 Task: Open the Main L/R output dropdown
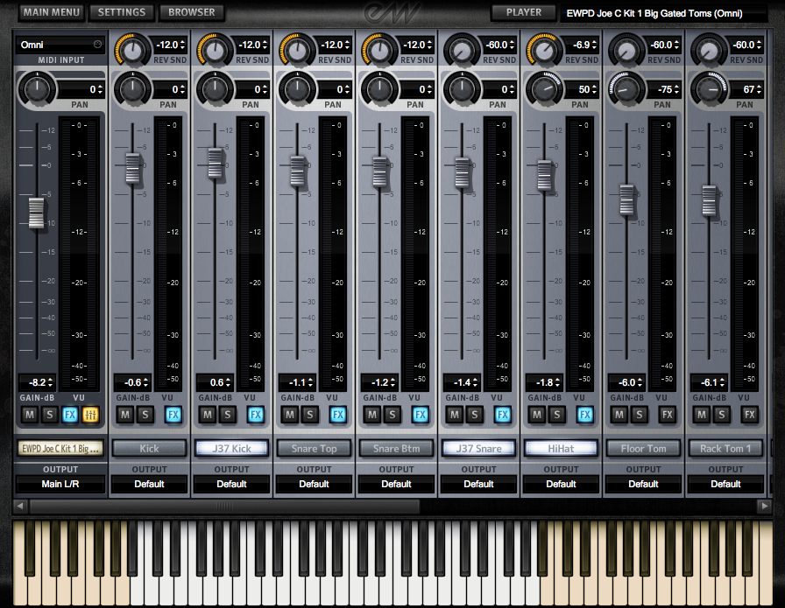coord(59,484)
